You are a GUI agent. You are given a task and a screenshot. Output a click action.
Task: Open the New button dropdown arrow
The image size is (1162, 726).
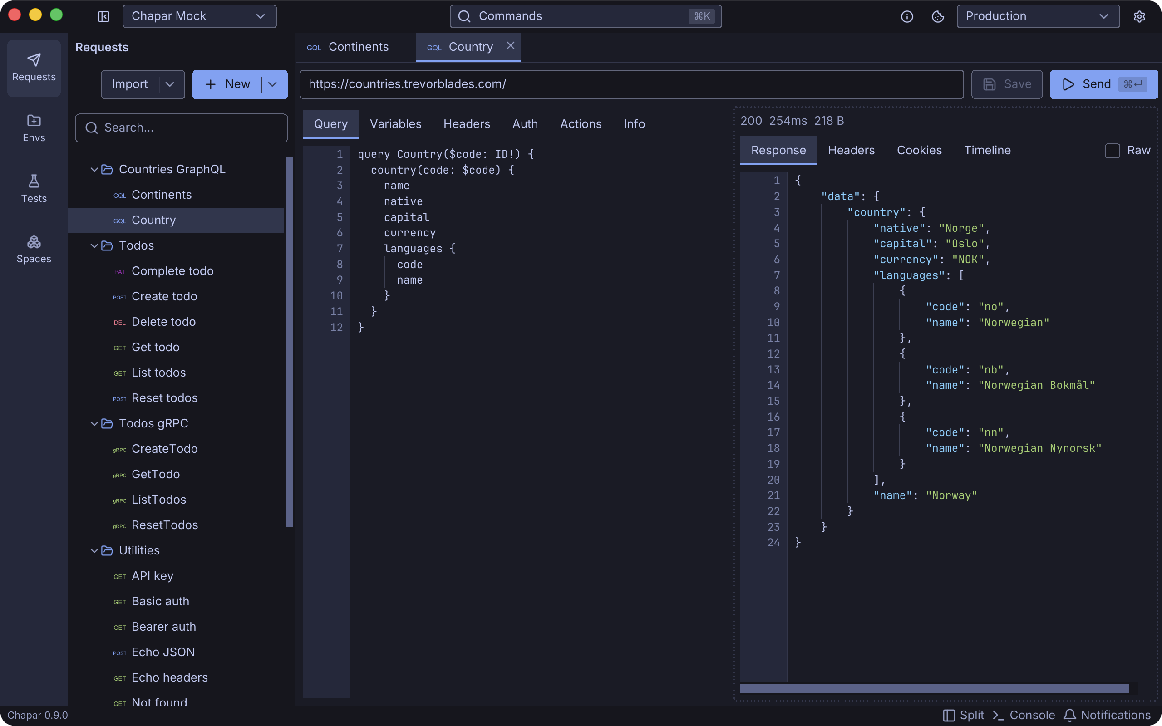tap(273, 84)
